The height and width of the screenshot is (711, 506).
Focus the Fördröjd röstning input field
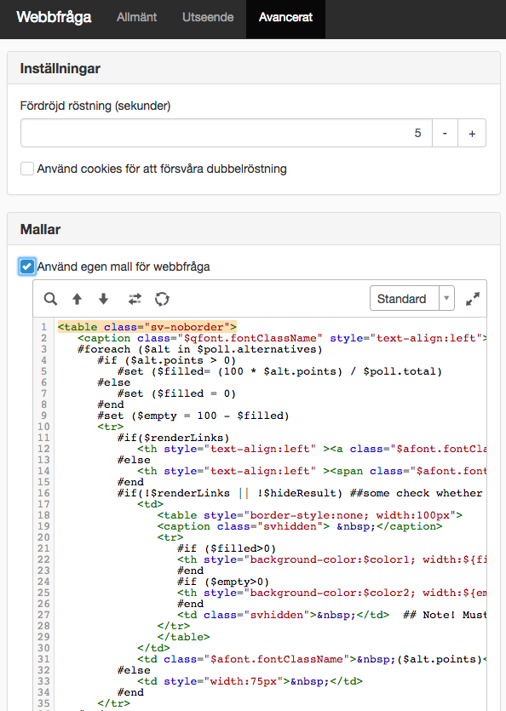[x=227, y=133]
